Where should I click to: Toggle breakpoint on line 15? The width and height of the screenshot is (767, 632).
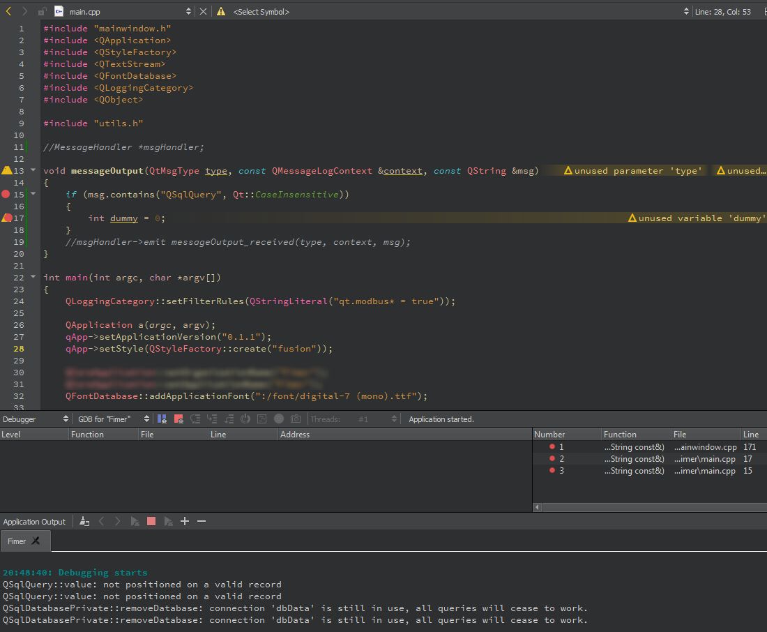pyautogui.click(x=6, y=195)
